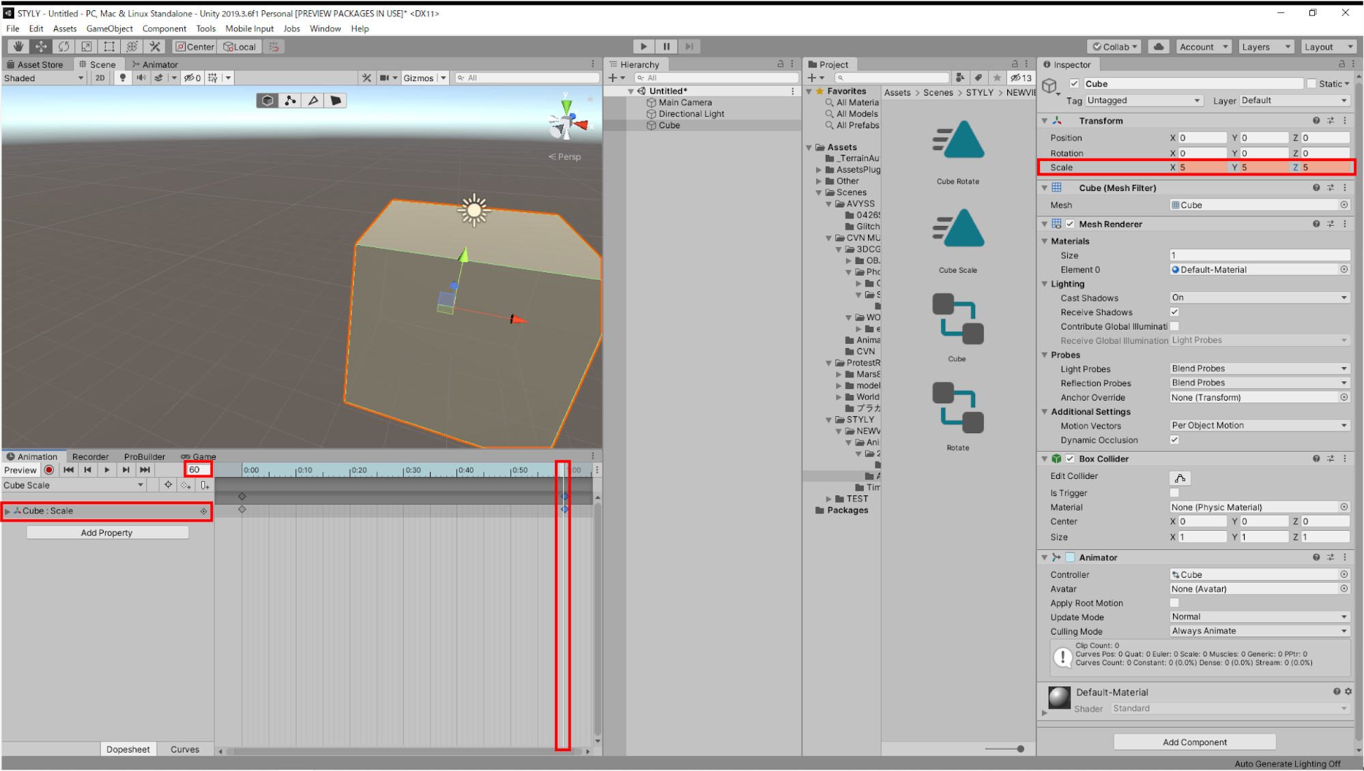
Task: Select the Move tool in toolbar
Action: click(x=41, y=46)
